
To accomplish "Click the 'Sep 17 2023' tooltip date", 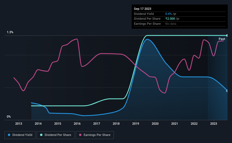I will (x=143, y=9).
